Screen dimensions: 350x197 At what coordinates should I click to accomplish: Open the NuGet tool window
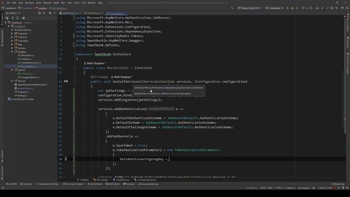point(26,184)
